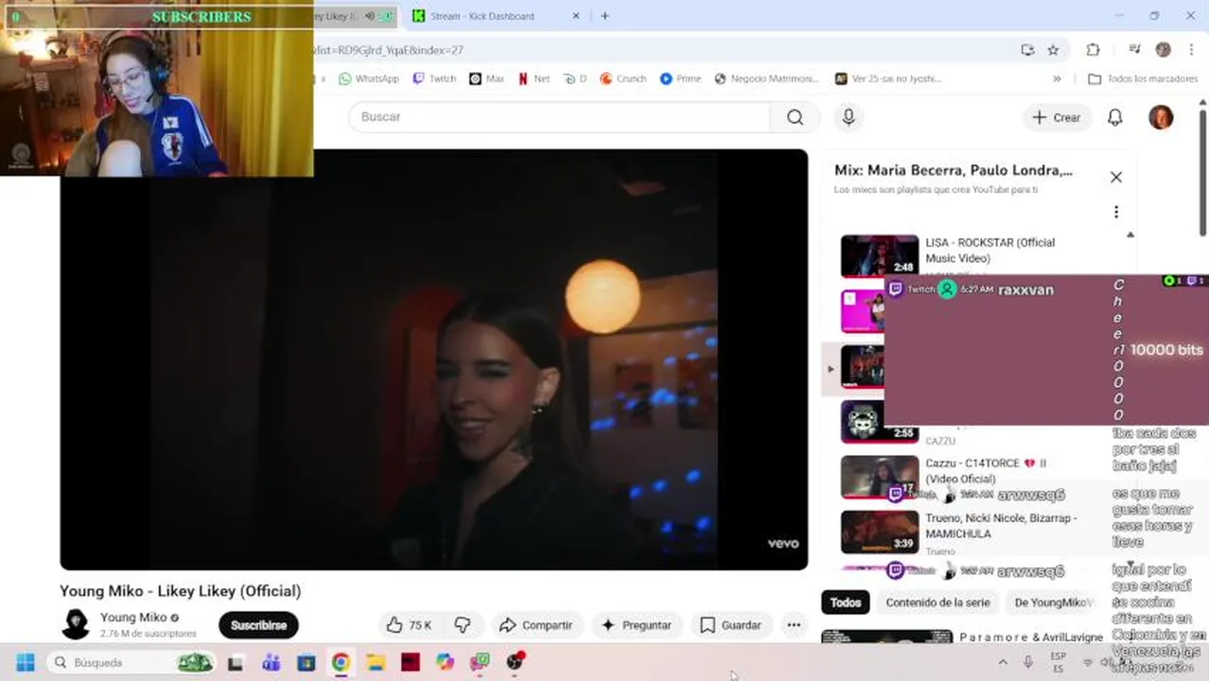Open the Net (Netflix) bookmark
This screenshot has height=681, width=1209.
(x=534, y=79)
